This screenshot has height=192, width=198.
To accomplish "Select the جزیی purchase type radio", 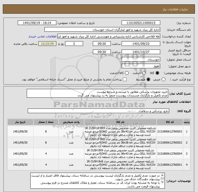I will [164, 79].
